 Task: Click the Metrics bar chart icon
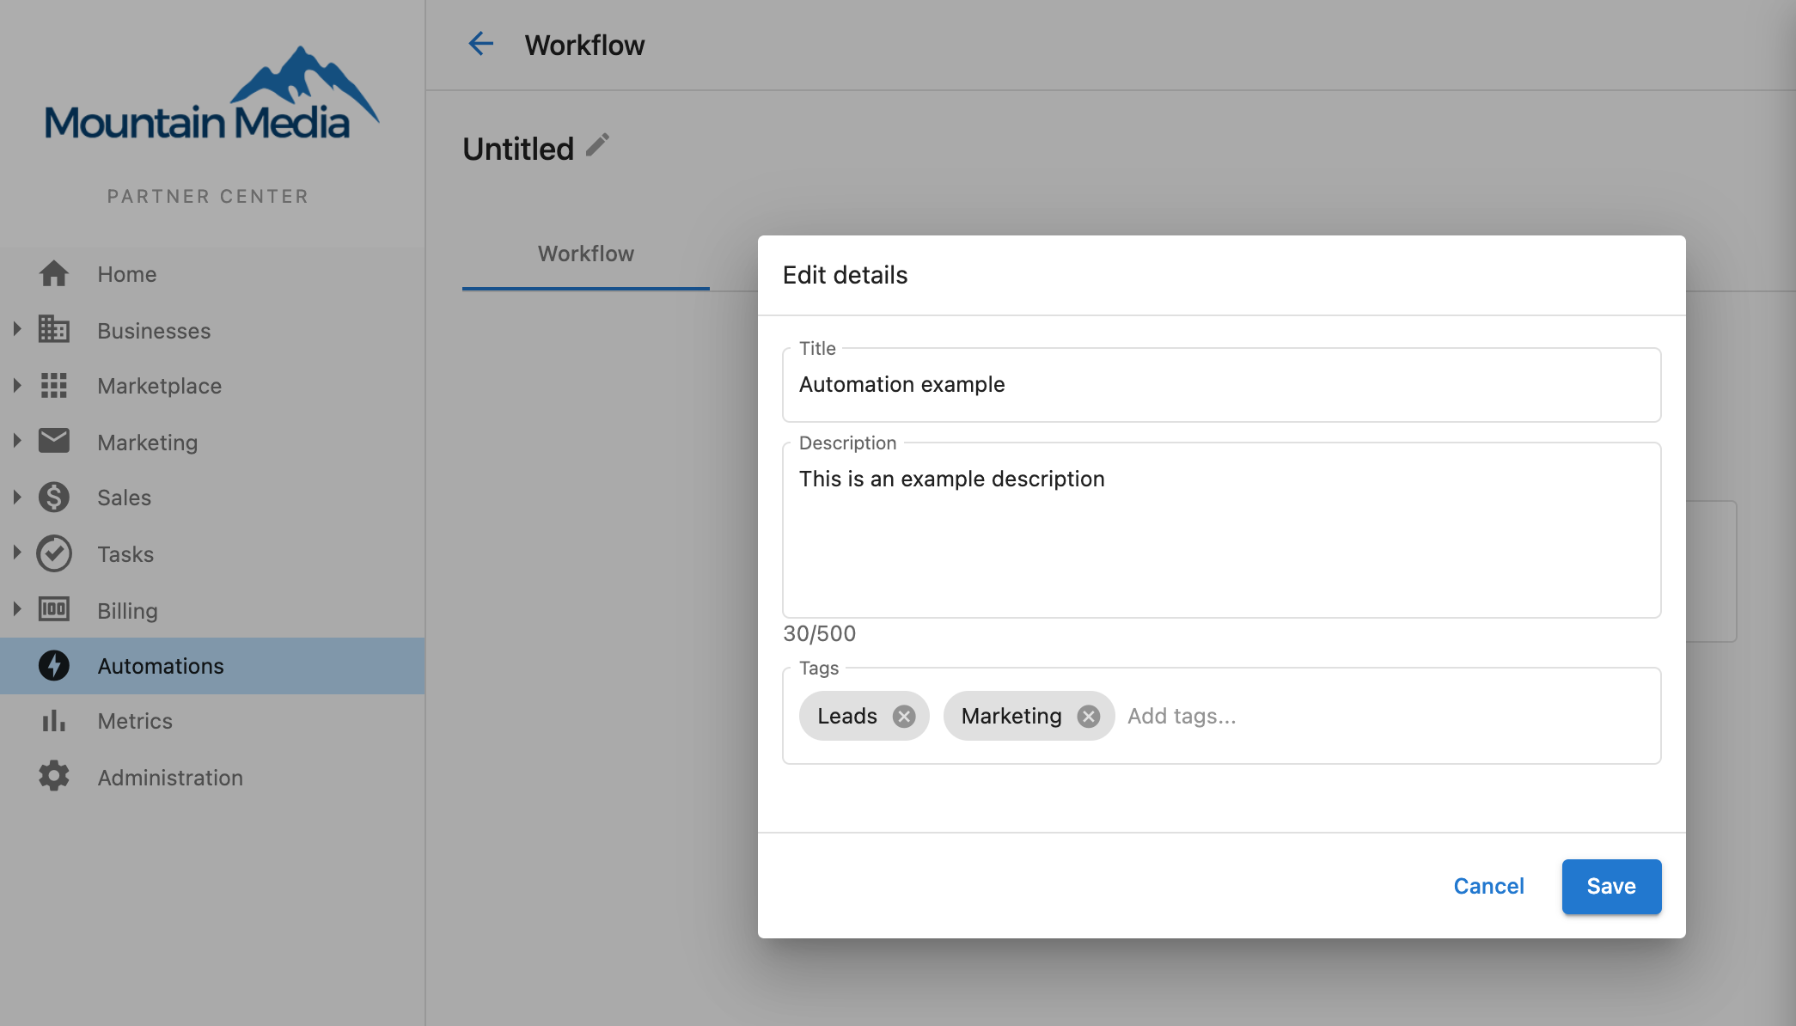53,721
